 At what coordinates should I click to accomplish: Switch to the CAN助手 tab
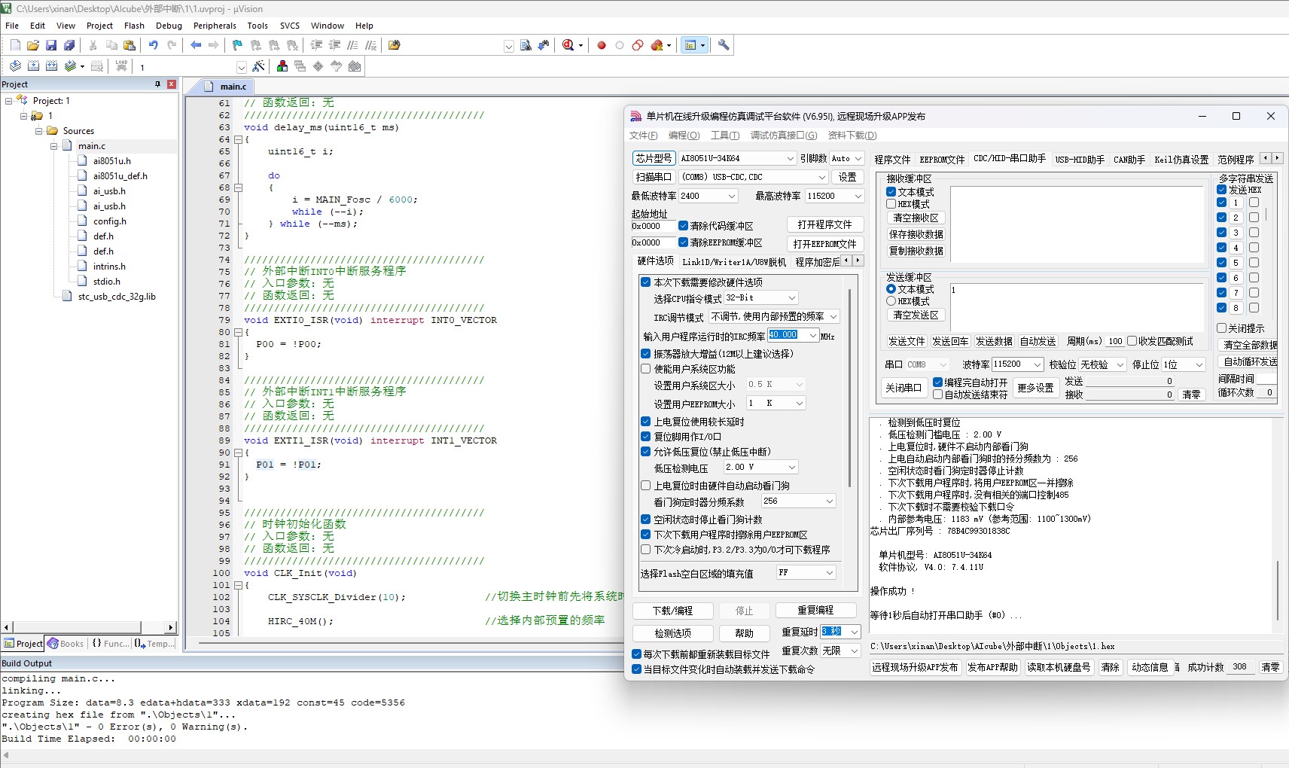1129,160
